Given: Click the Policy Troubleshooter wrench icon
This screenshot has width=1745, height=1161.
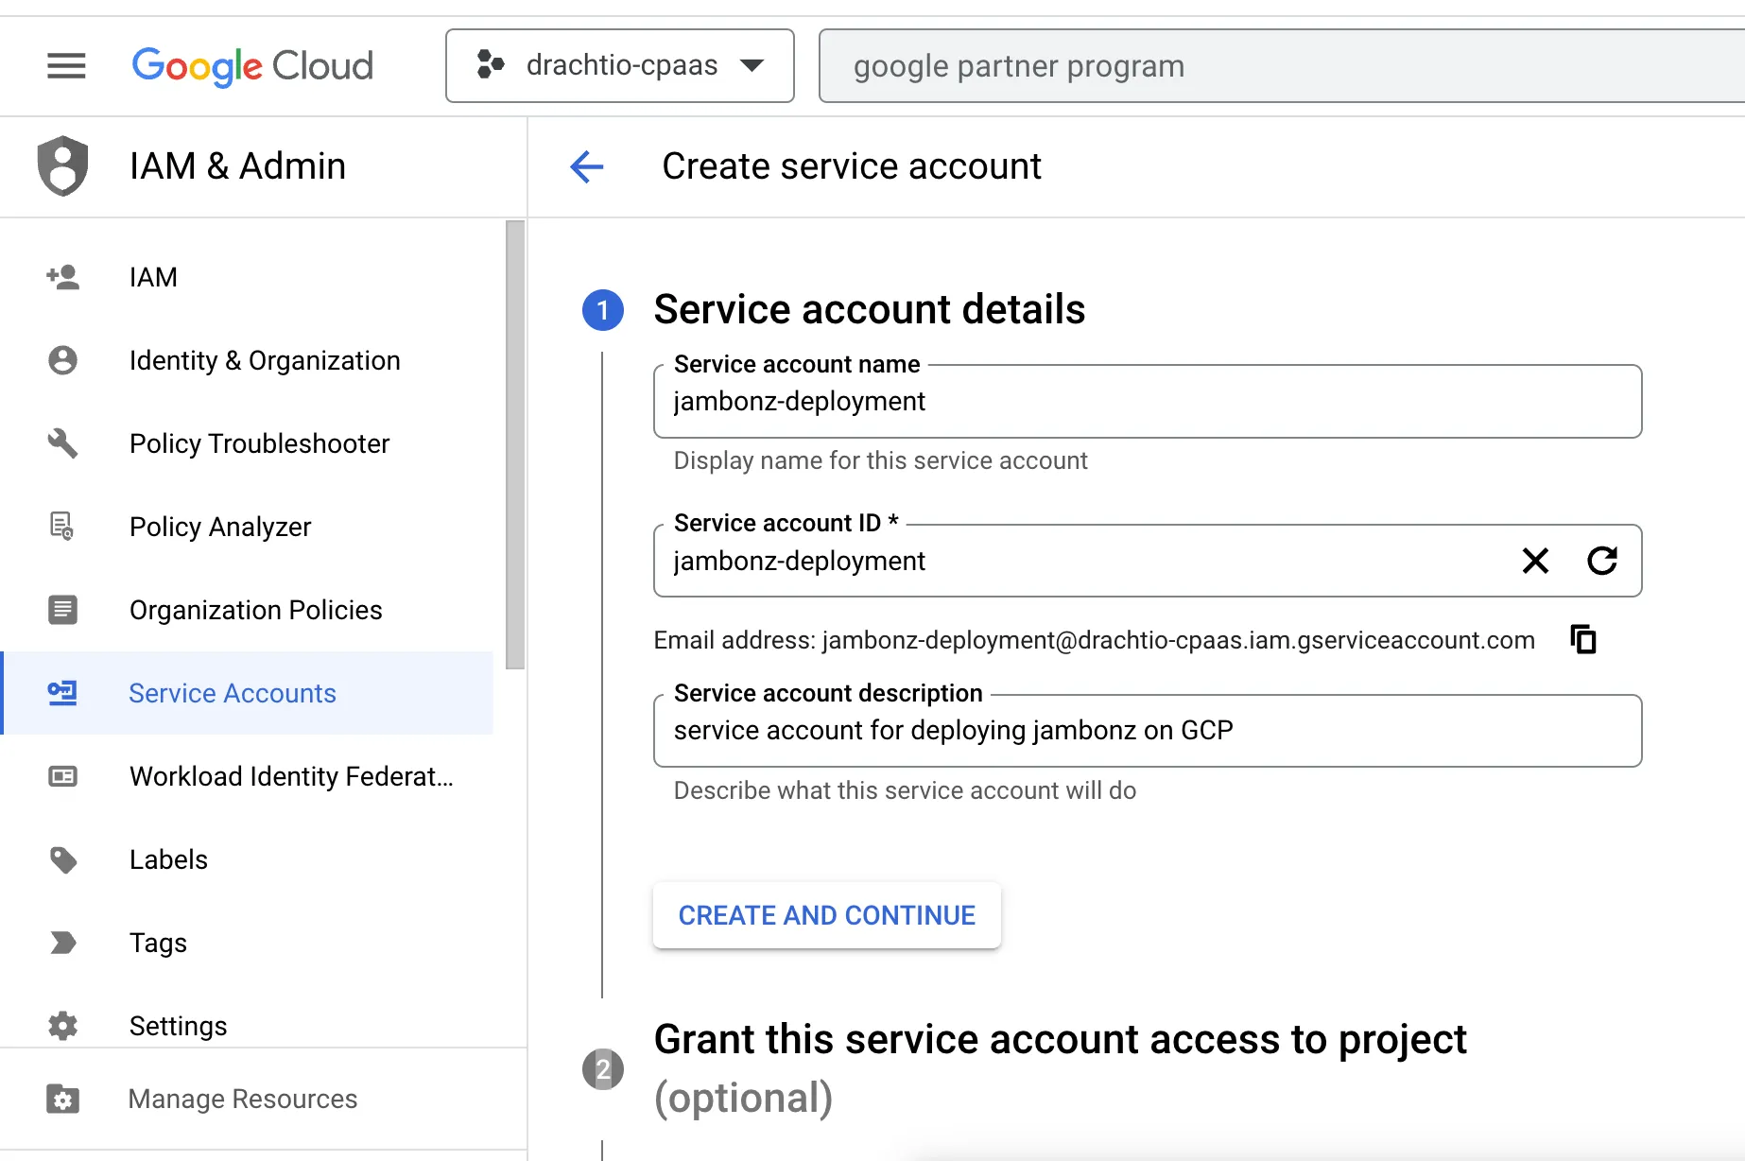Looking at the screenshot, I should pos(62,443).
